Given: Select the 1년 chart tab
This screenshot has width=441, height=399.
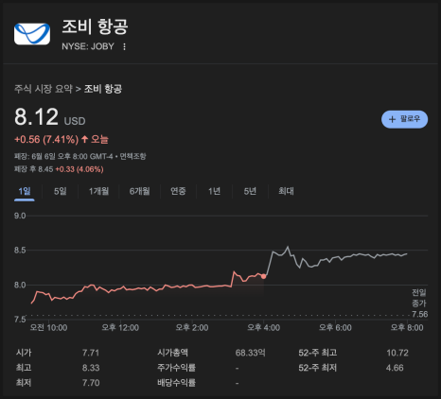Looking at the screenshot, I should point(214,191).
